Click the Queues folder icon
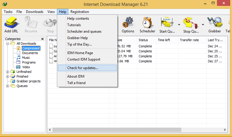The image size is (232, 137). pos(13,86)
